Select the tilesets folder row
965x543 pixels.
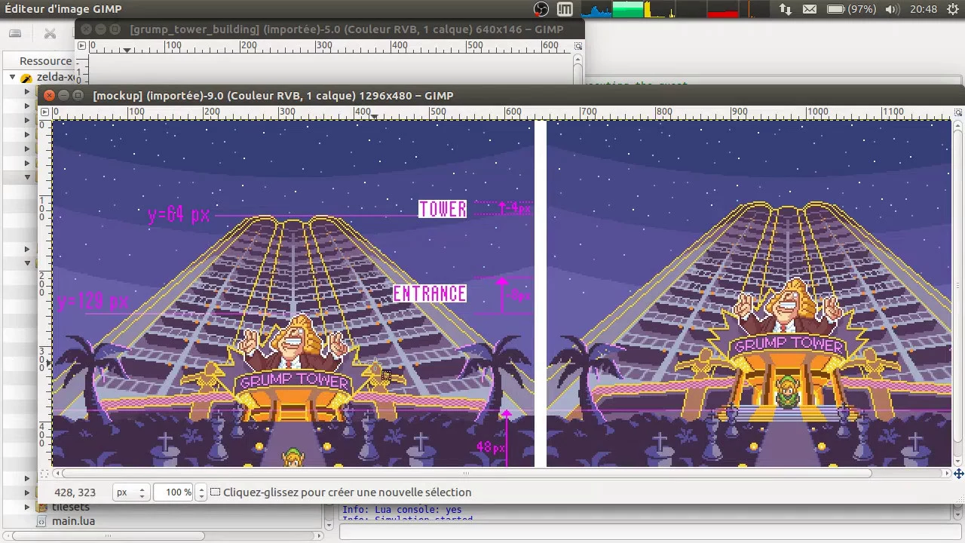click(70, 507)
